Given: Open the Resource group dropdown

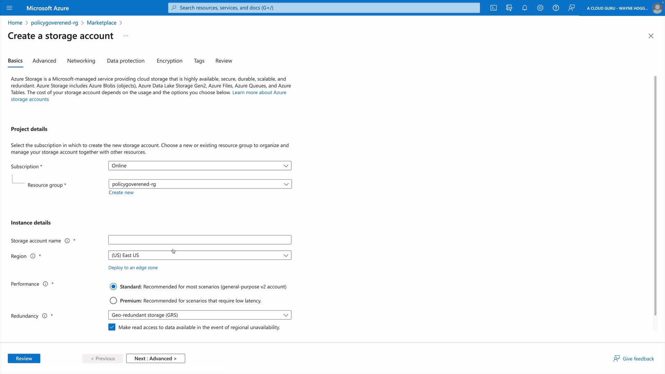Looking at the screenshot, I should click(x=200, y=184).
